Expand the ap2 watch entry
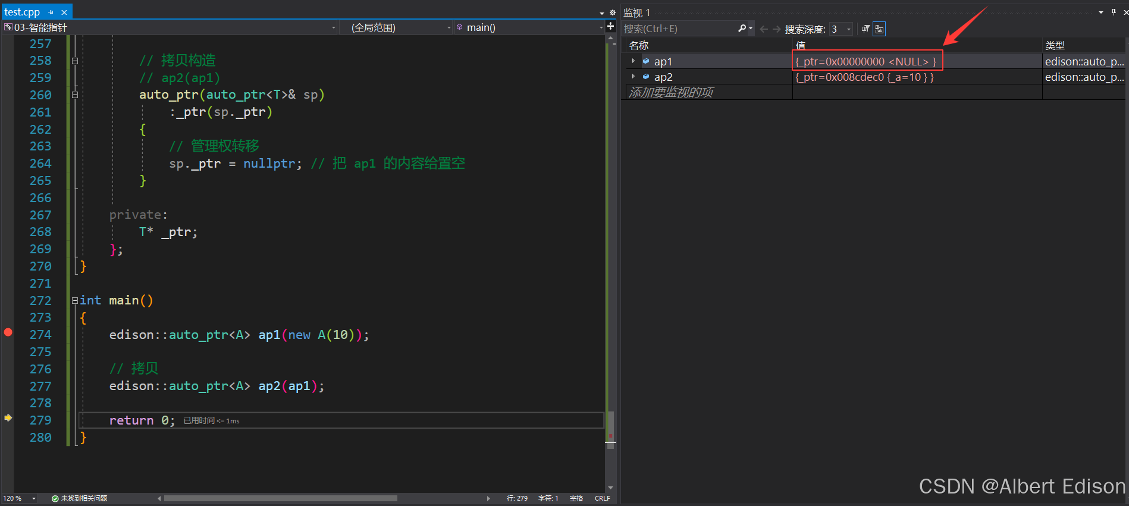The image size is (1129, 506). (x=634, y=77)
